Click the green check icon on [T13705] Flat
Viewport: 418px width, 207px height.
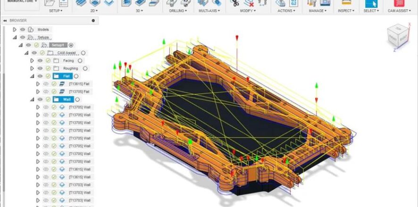point(54,91)
